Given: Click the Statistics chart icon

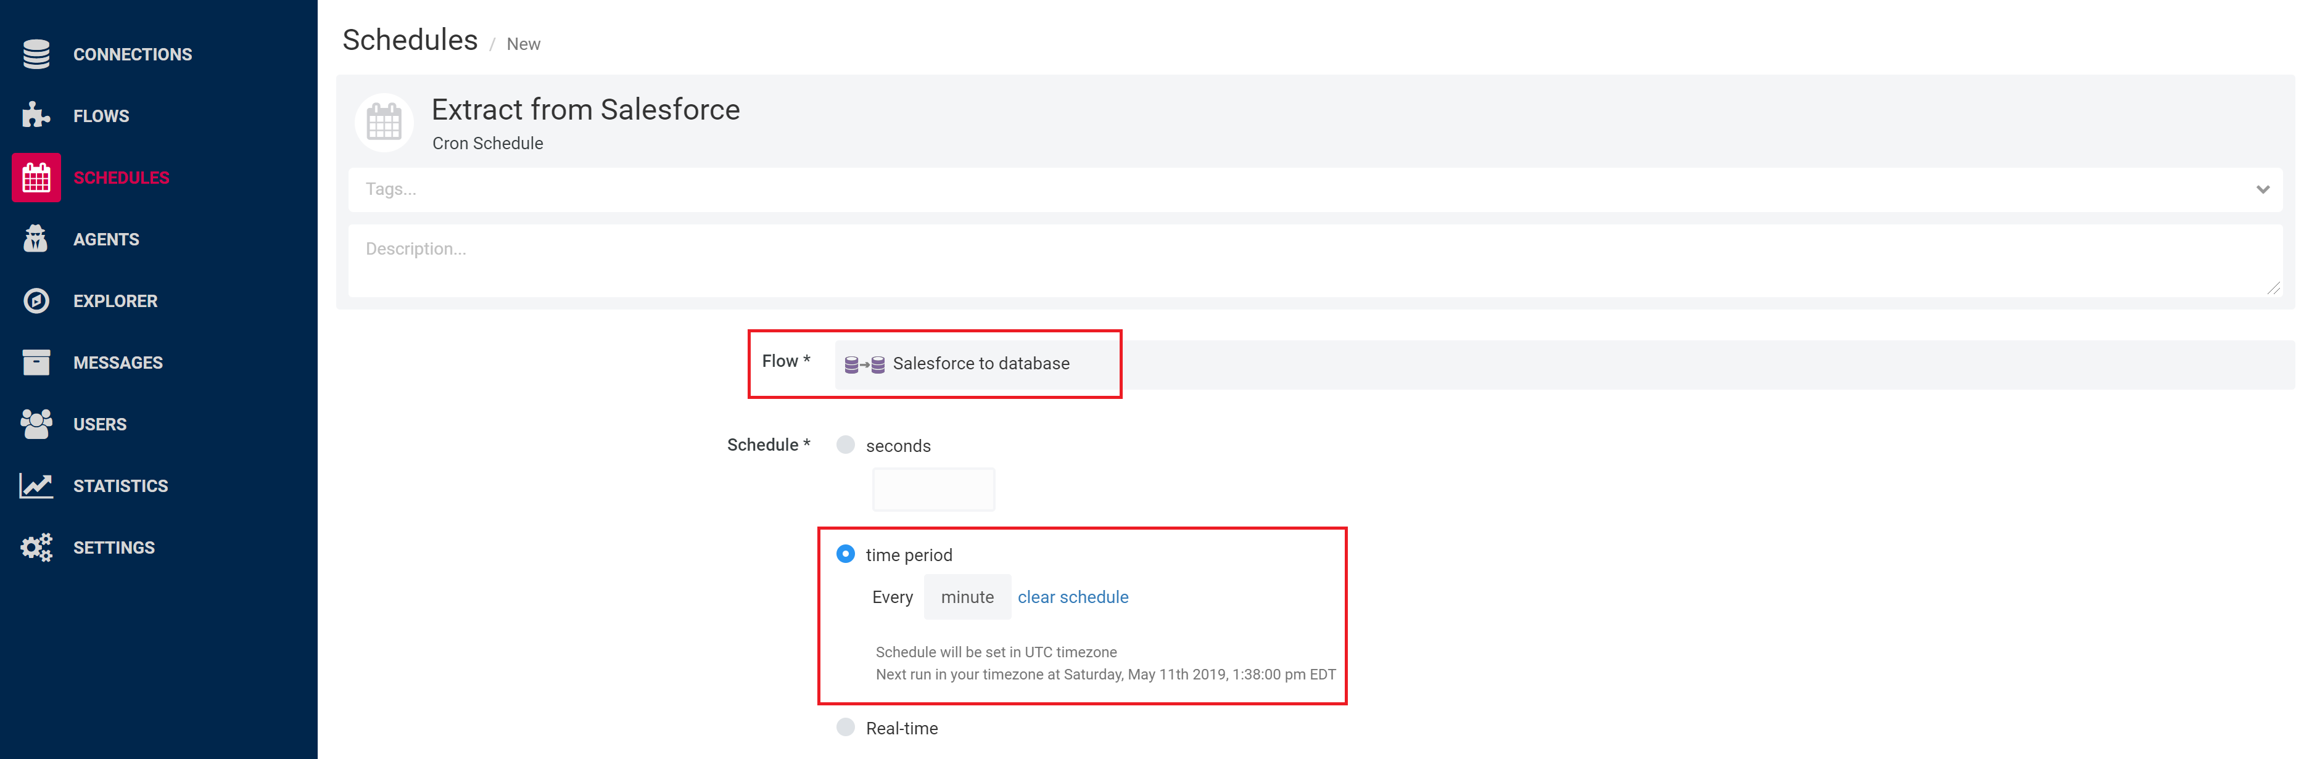Looking at the screenshot, I should (x=36, y=485).
